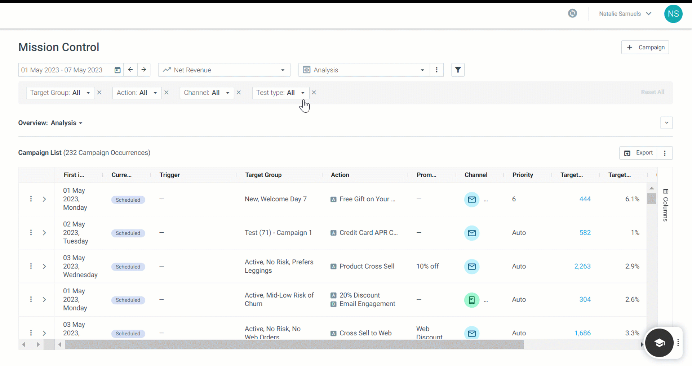Open the academy graduation cap widget
The height and width of the screenshot is (366, 692).
(x=659, y=343)
